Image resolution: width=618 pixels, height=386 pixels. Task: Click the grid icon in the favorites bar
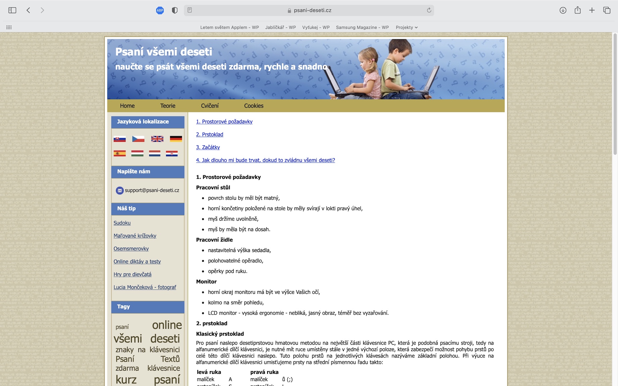click(9, 27)
